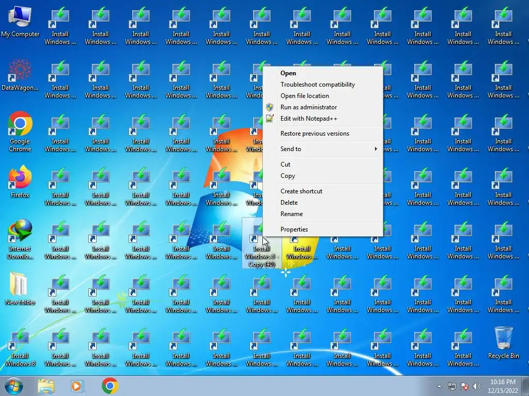Choose Edit with Notepad++
This screenshot has height=396, width=529.
click(x=323, y=119)
